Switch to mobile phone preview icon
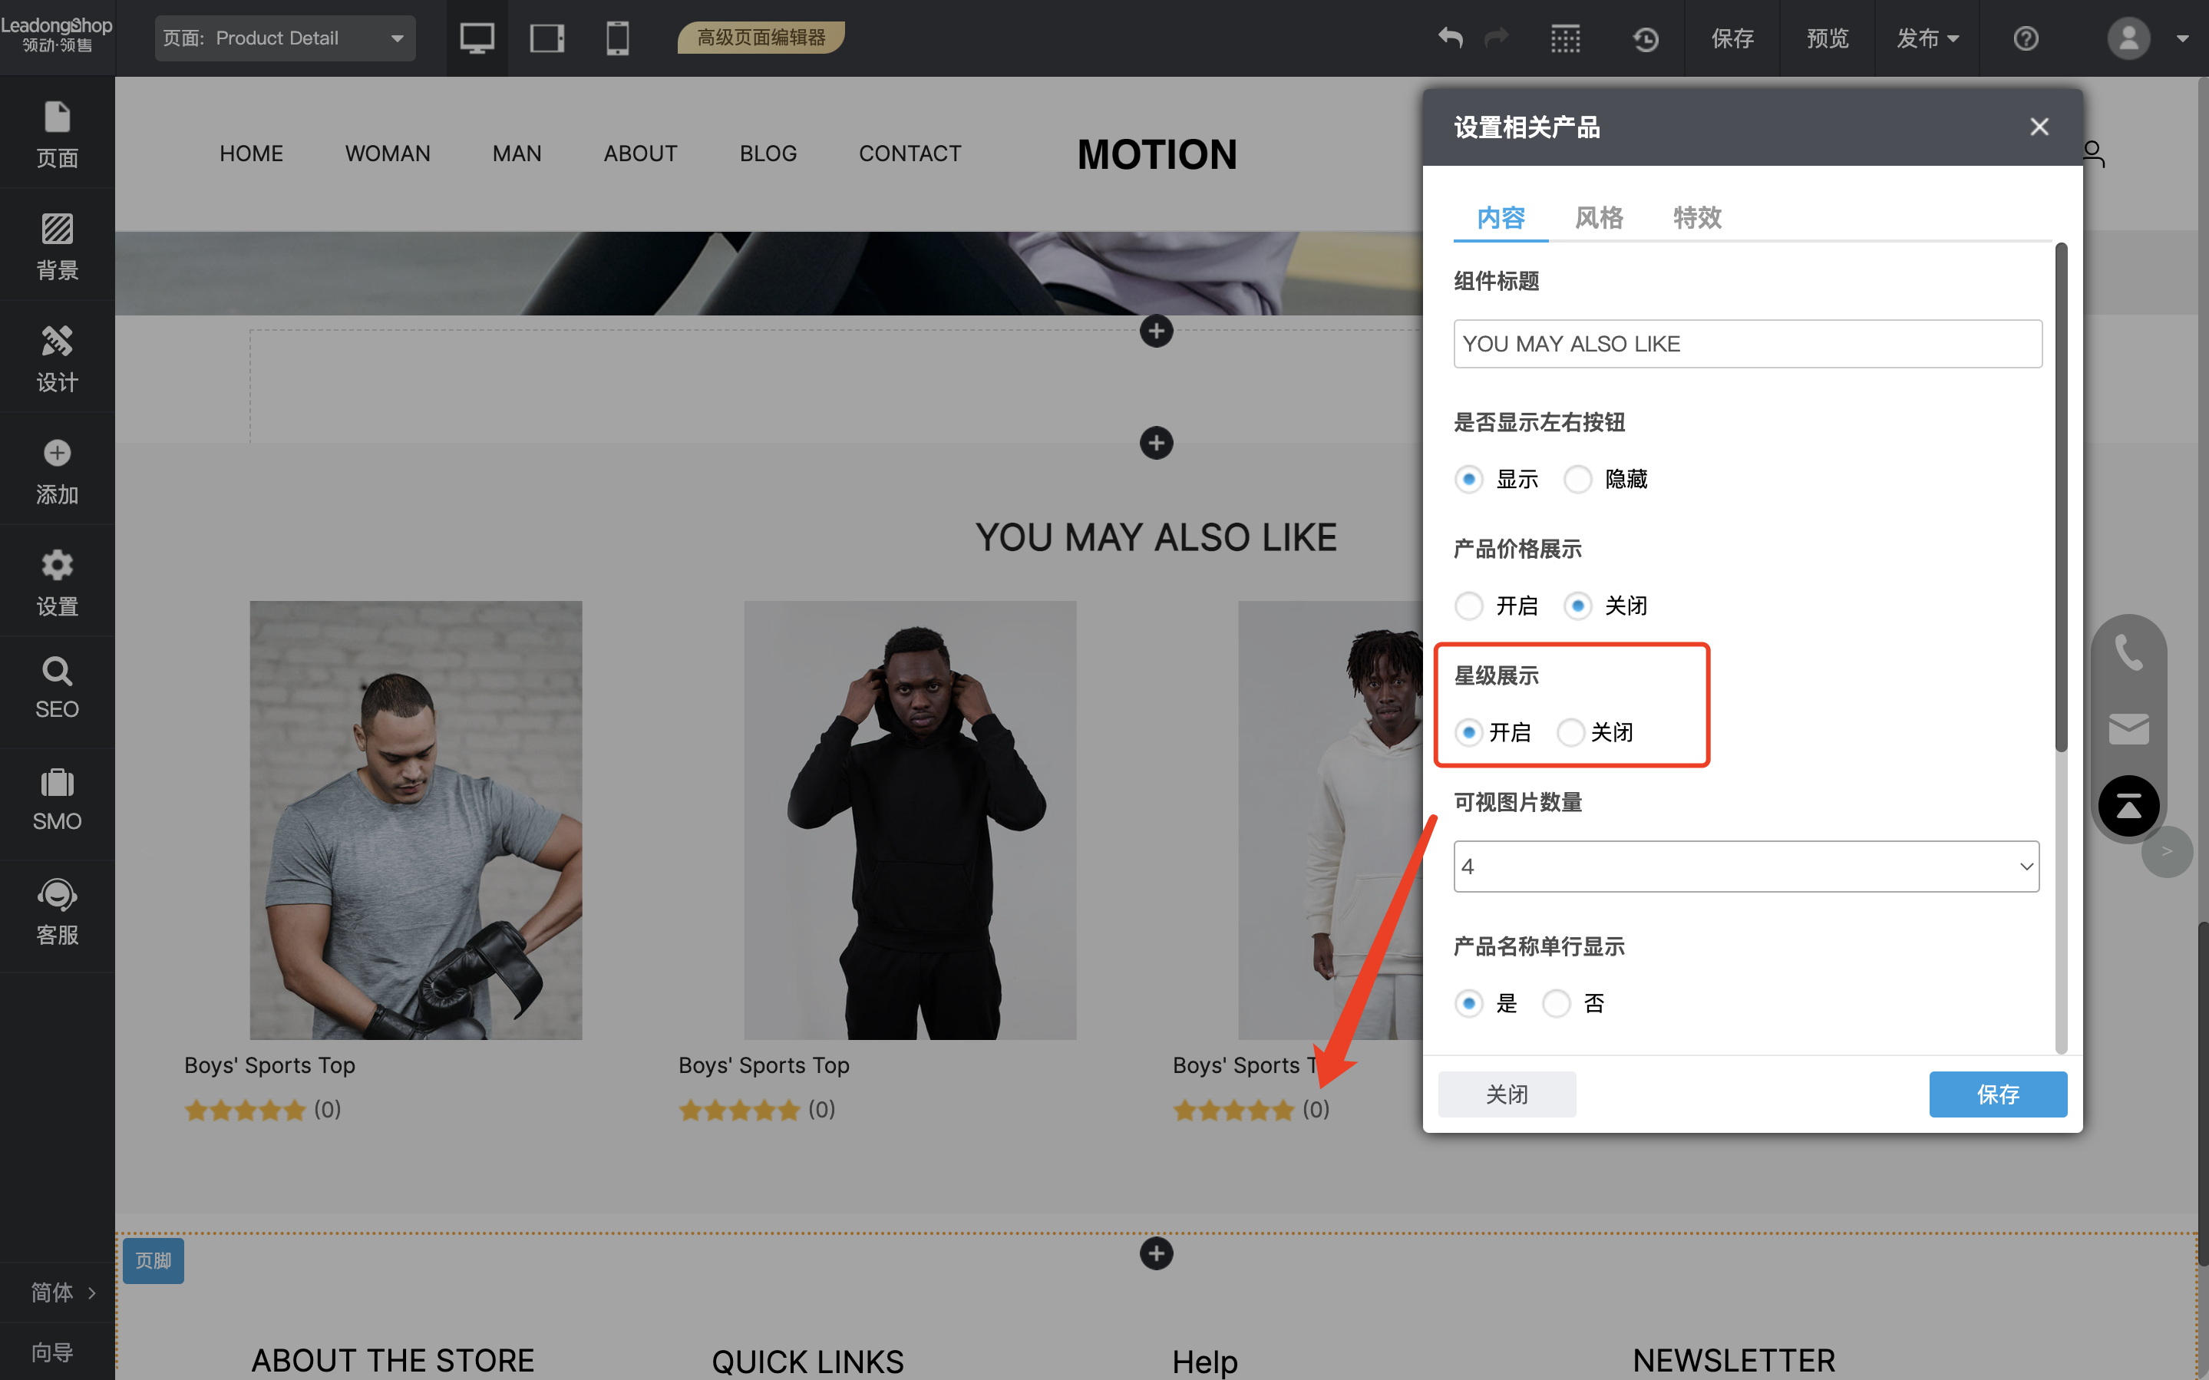 point(618,38)
